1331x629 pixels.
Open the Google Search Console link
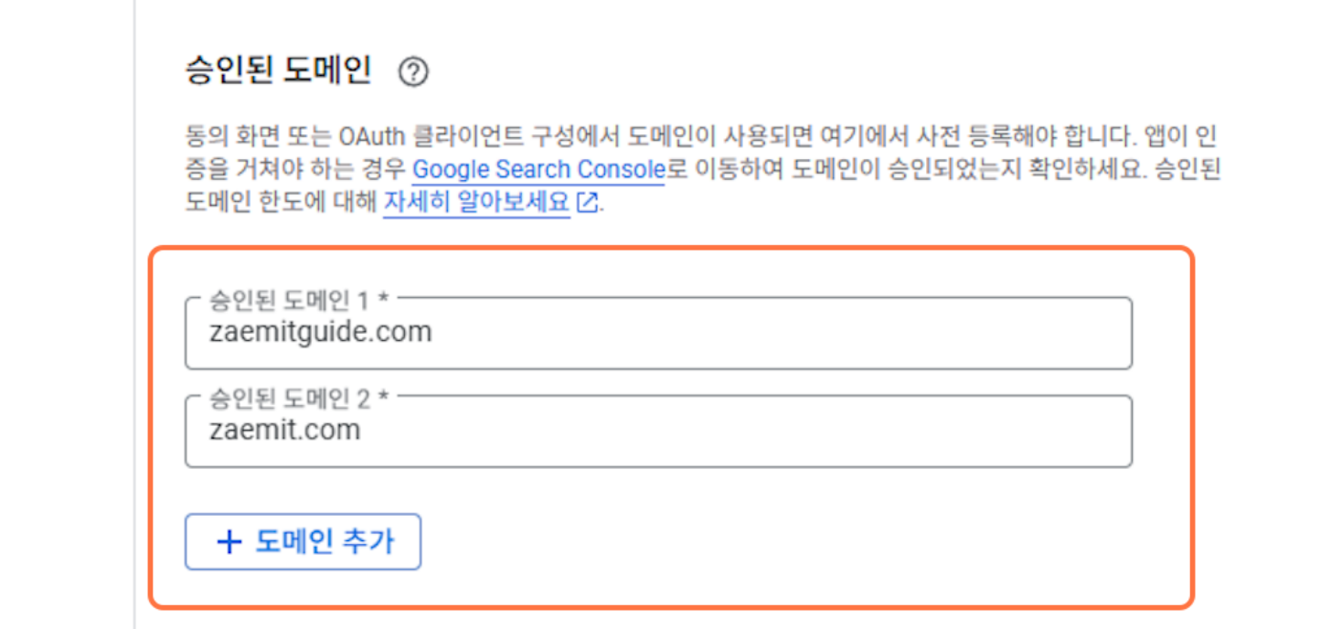[x=538, y=169]
